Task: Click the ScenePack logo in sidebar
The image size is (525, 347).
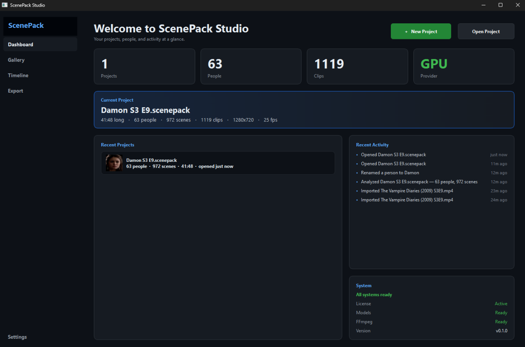Action: click(x=26, y=25)
